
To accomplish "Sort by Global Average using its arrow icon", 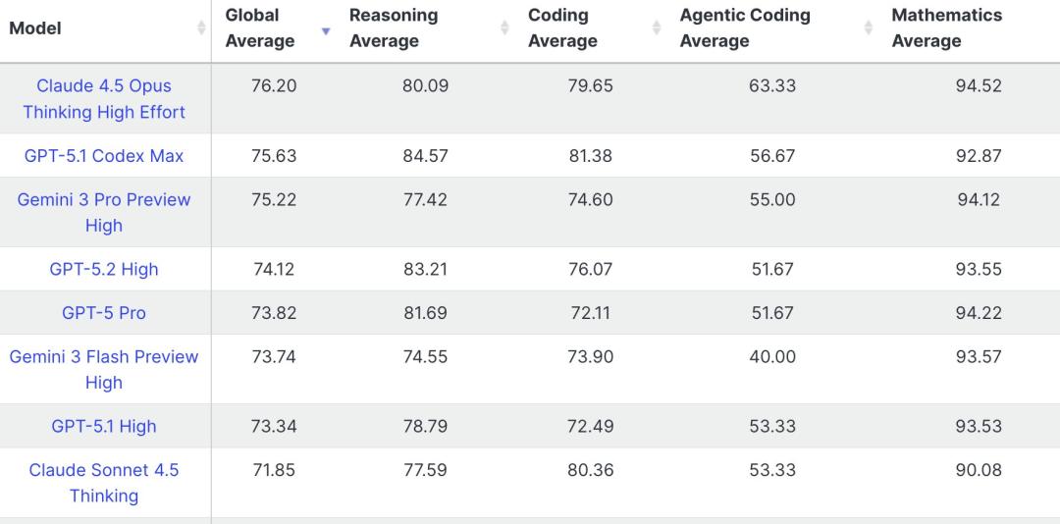I will 326,28.
